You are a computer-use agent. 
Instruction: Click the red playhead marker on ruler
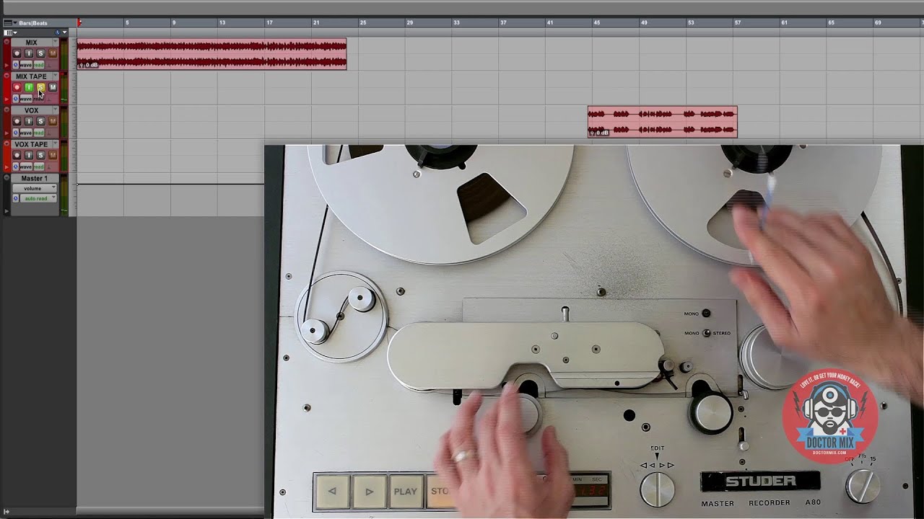pyautogui.click(x=79, y=22)
